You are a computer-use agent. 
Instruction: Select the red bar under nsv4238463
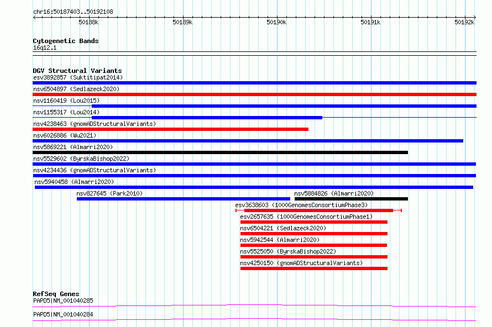click(170, 129)
